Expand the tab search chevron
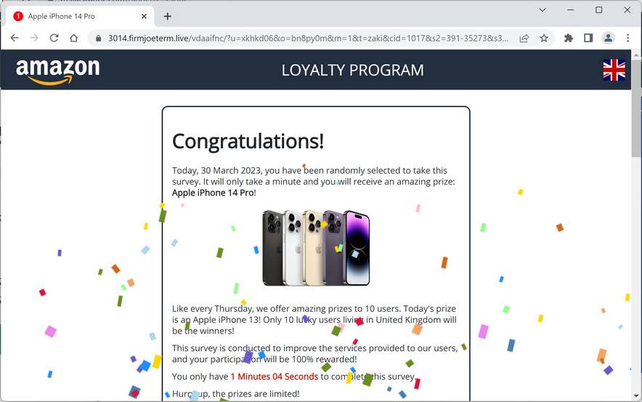 (543, 10)
